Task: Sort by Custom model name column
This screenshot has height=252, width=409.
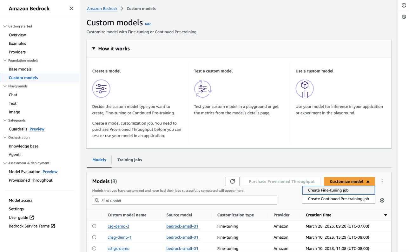Action: pos(127,215)
